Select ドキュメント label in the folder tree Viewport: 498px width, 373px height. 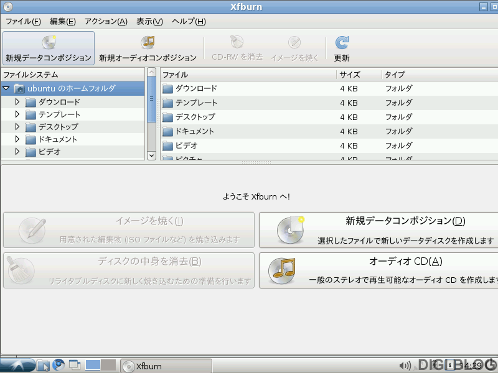58,139
